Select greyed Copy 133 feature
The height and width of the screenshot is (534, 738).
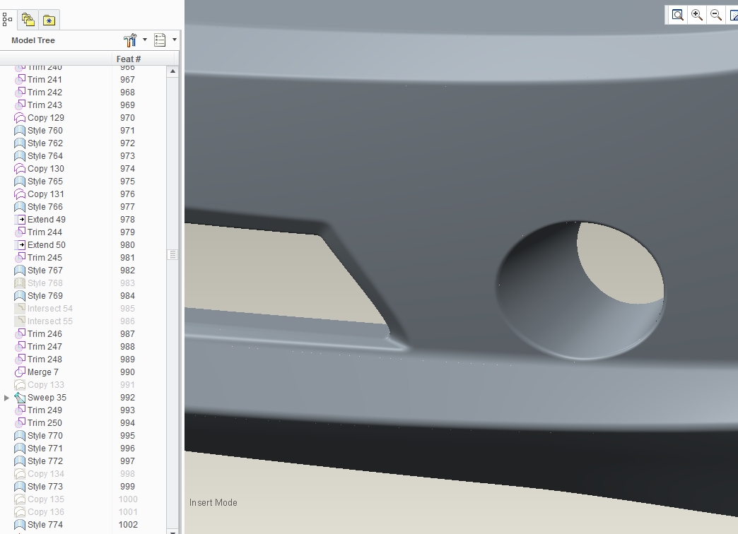tap(46, 384)
